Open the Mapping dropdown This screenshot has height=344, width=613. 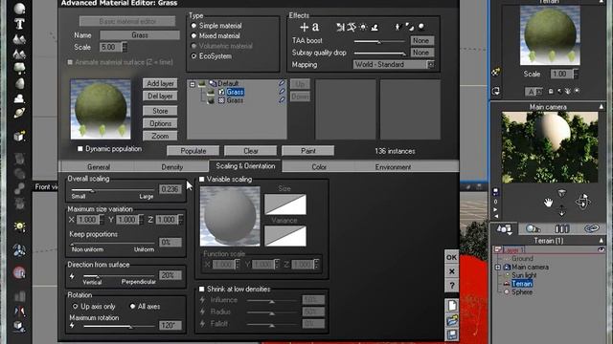point(430,65)
